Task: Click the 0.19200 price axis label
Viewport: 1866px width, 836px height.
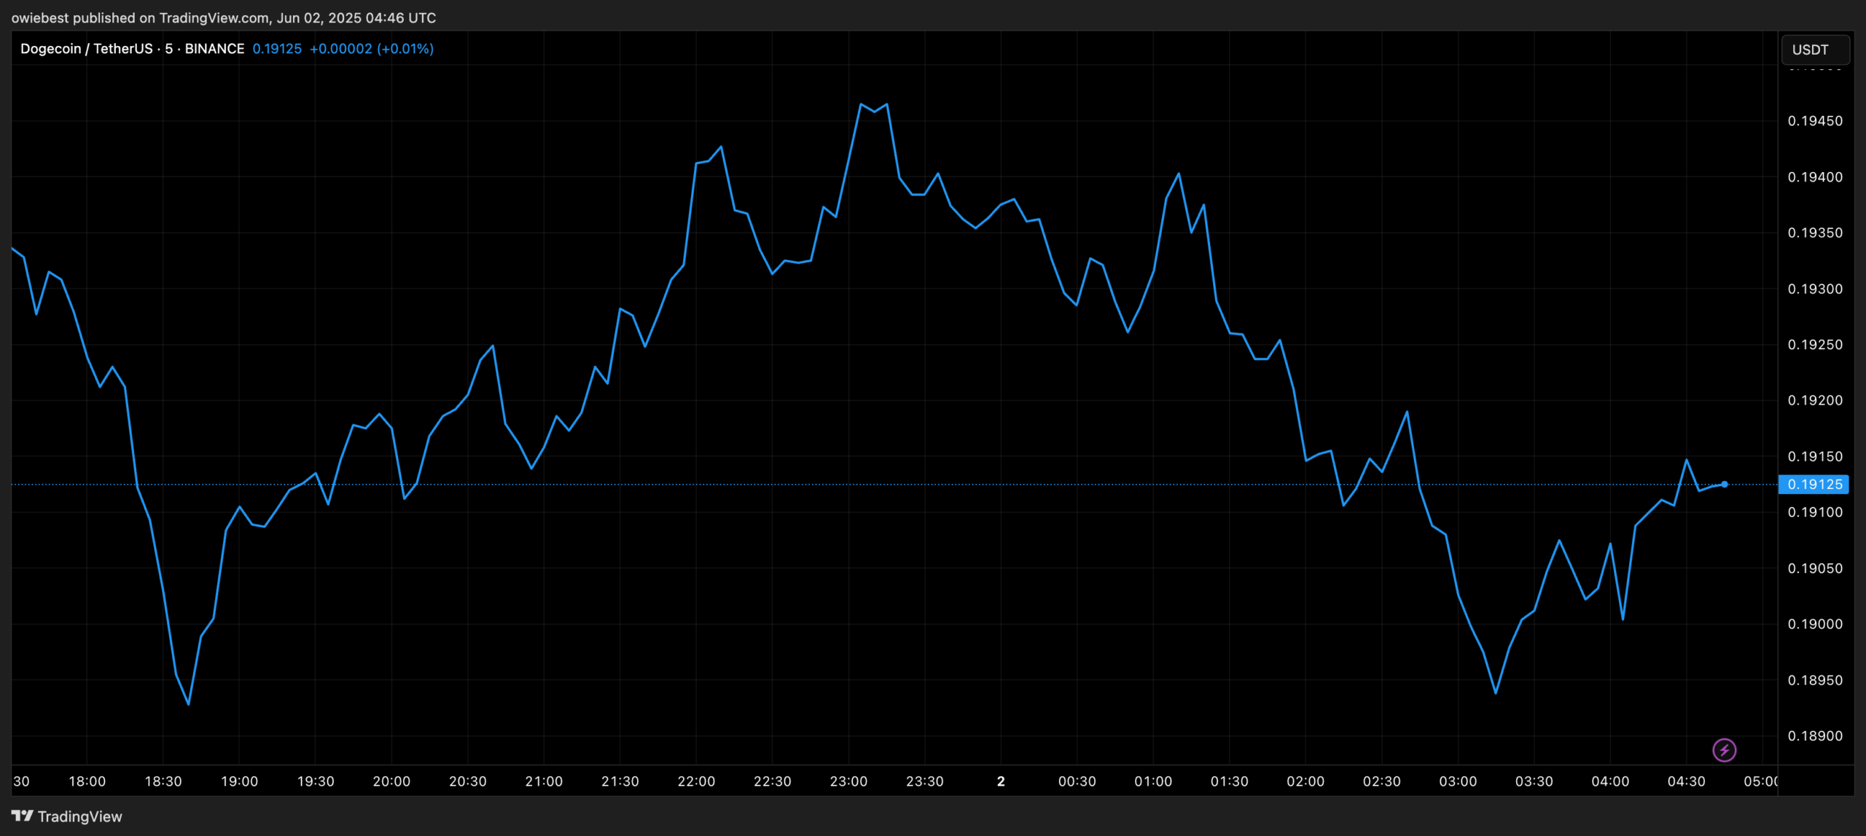Action: [1815, 400]
